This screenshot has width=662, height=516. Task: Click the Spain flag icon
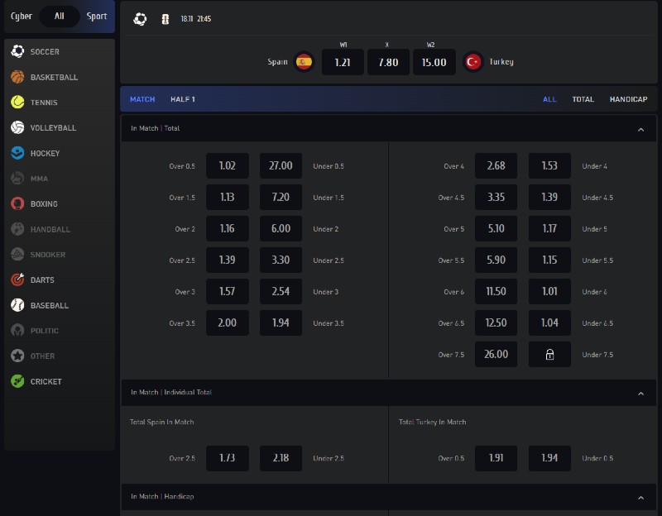(303, 61)
